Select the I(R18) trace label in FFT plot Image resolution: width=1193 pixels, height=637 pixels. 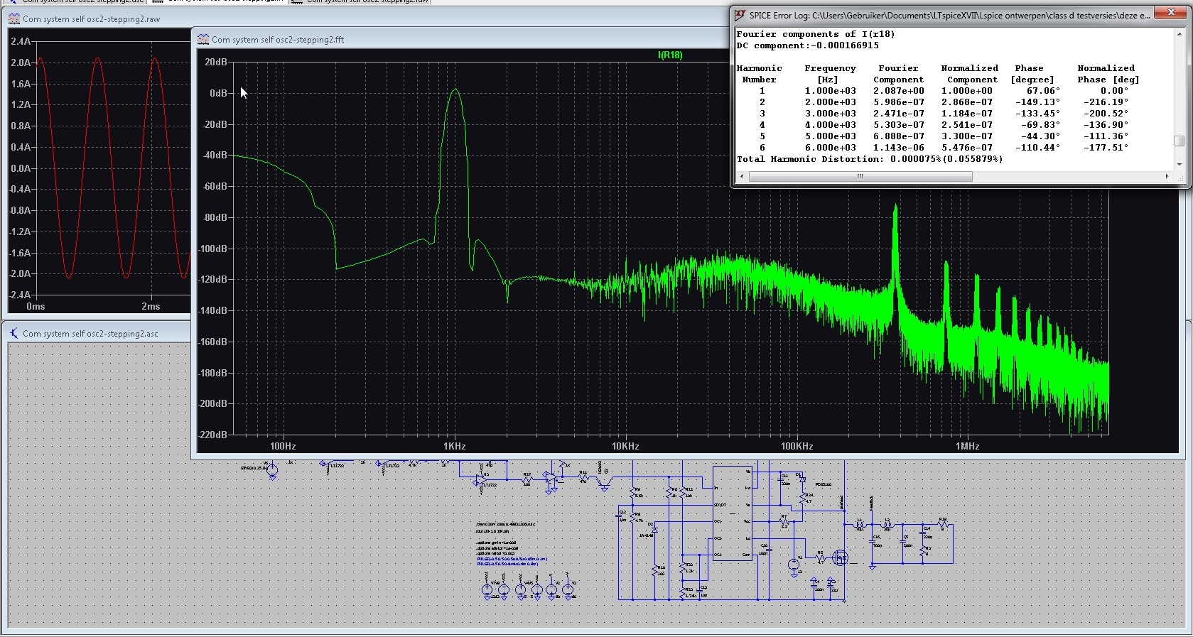pos(670,55)
